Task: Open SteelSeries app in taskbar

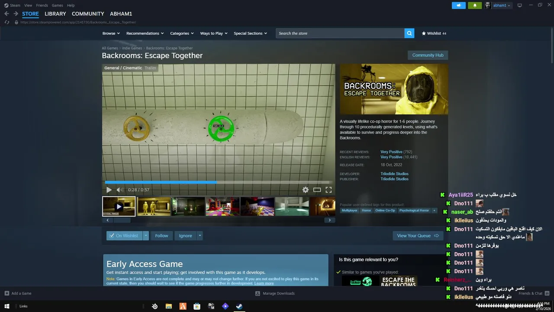Action: pos(155,306)
